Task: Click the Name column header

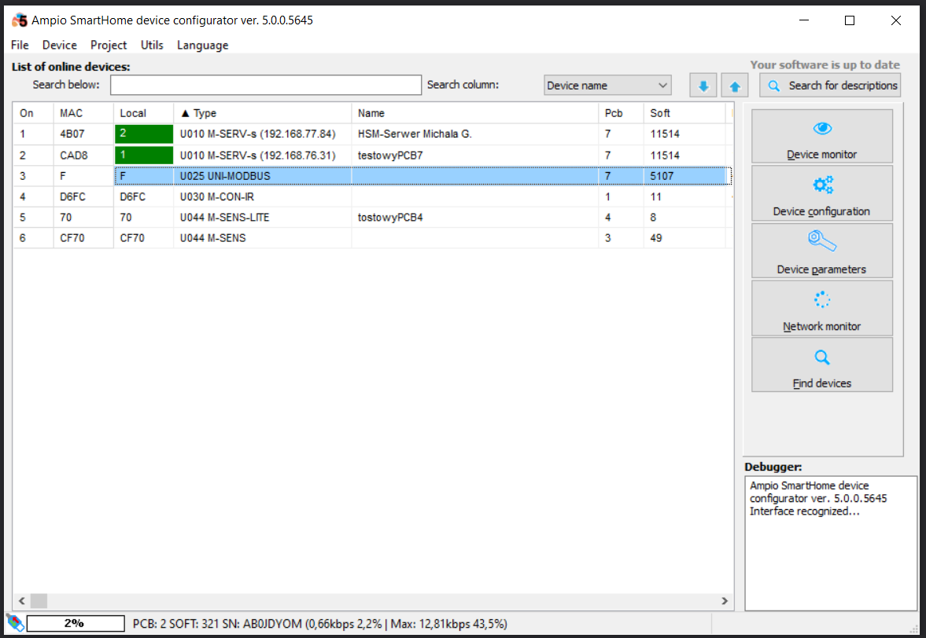Action: tap(475, 113)
